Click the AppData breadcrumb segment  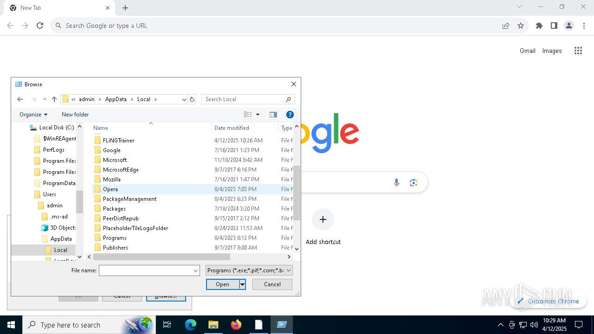(116, 99)
